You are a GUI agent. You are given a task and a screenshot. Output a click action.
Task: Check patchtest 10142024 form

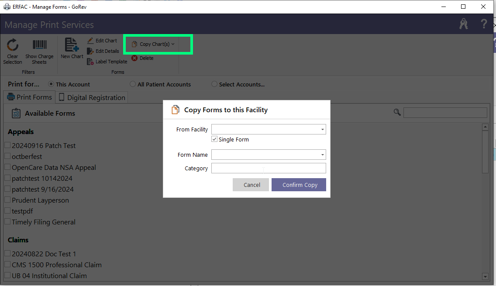tap(7, 178)
